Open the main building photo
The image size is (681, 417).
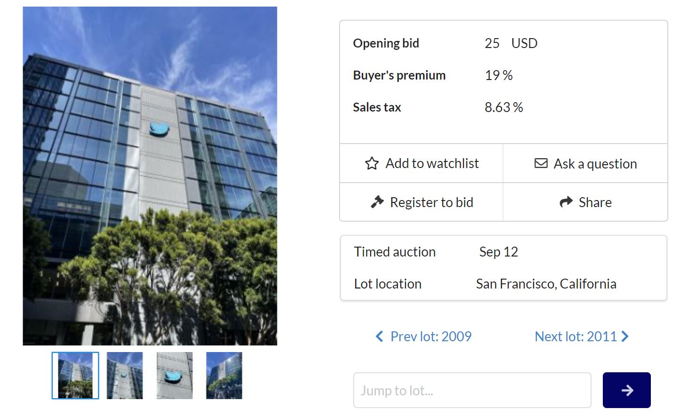click(x=150, y=176)
